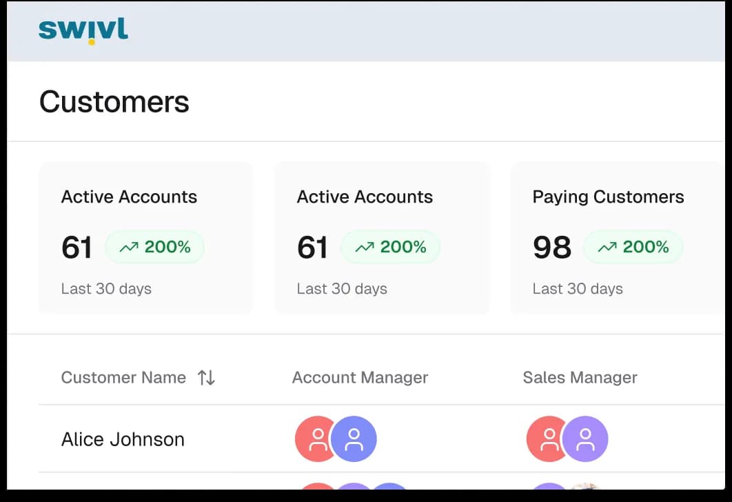The width and height of the screenshot is (732, 502).
Task: Click the swivl logo
Action: pyautogui.click(x=82, y=30)
